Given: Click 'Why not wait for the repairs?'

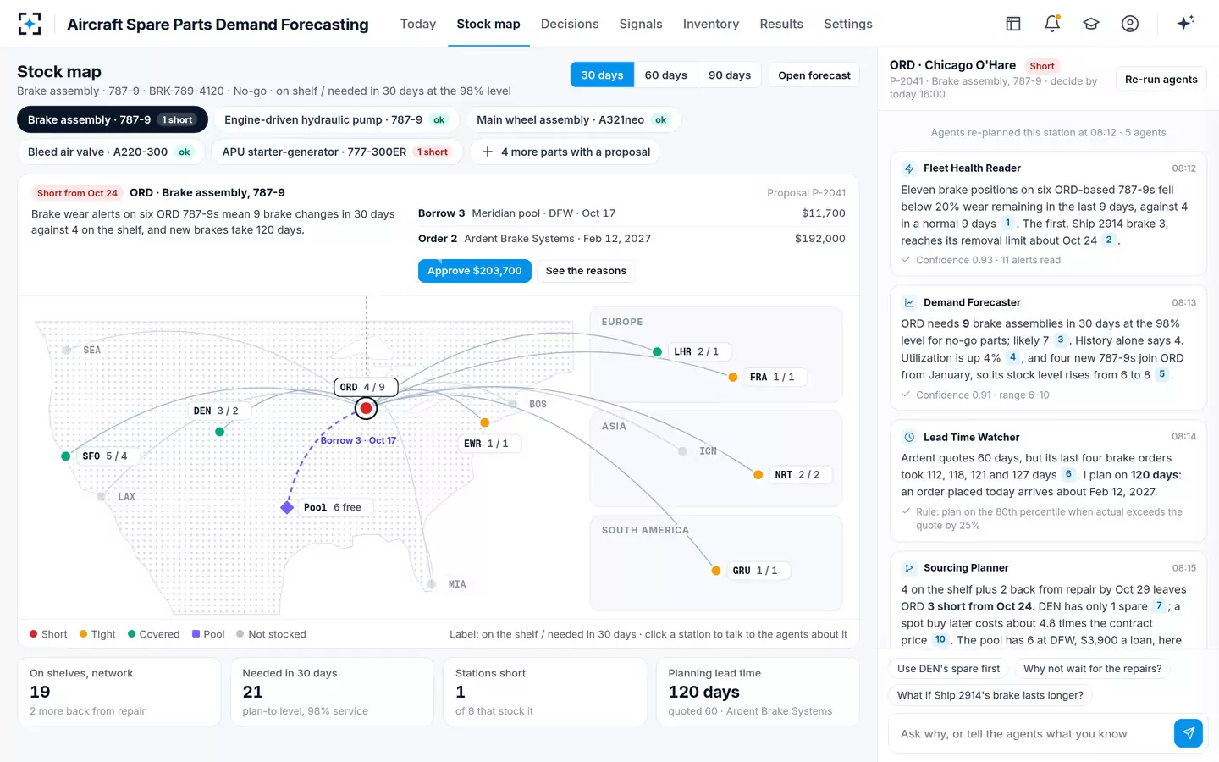Looking at the screenshot, I should (x=1093, y=669).
